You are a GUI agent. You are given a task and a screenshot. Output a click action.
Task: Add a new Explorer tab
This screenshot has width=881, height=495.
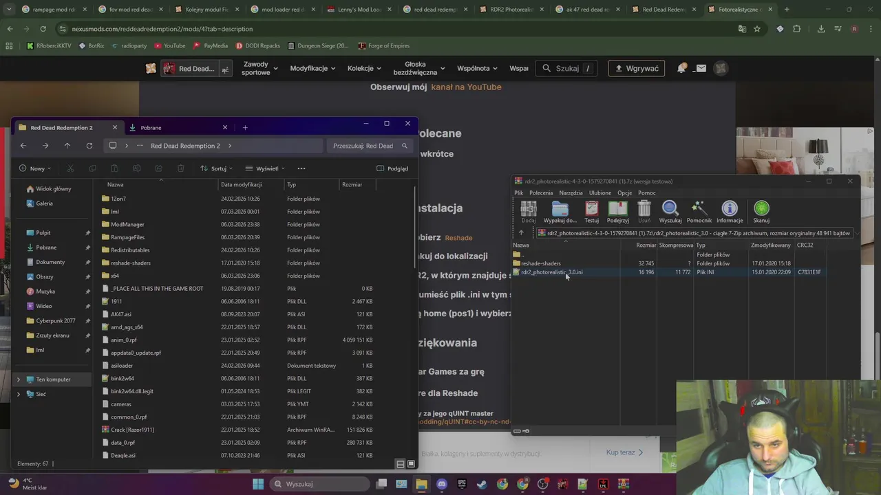tap(245, 127)
